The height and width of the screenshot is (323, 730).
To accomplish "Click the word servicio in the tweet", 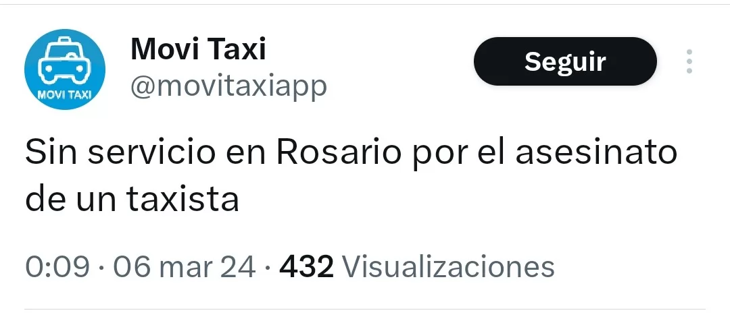I will click(151, 154).
